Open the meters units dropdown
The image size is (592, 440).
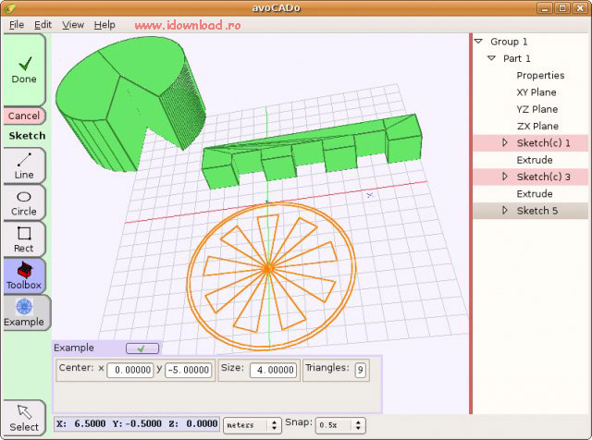click(253, 425)
